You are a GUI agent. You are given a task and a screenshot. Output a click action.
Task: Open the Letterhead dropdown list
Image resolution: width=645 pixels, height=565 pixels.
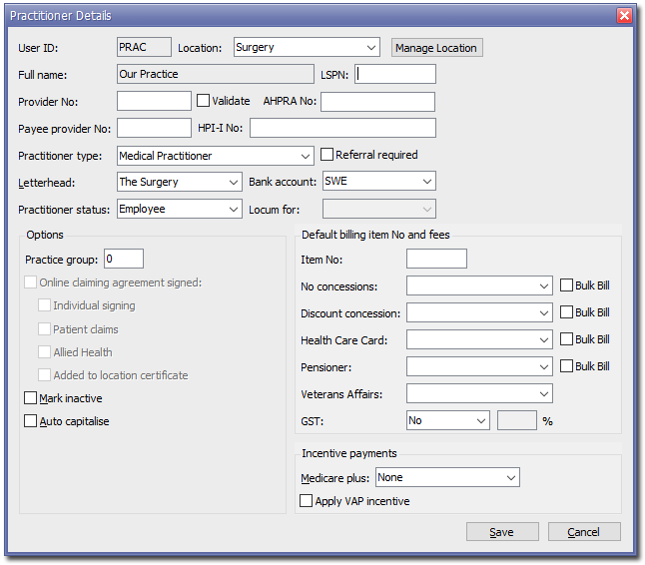pos(180,182)
